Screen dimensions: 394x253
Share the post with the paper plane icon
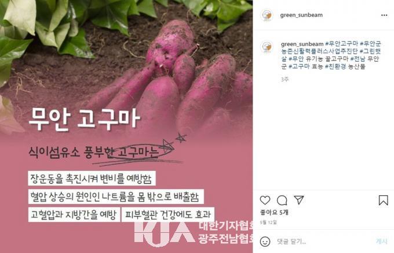(x=299, y=200)
